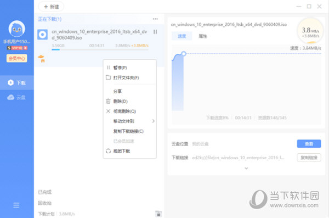Switch to the 属性 tab in detail panel
Image resolution: width=329 pixels, height=218 pixels.
coord(203,36)
